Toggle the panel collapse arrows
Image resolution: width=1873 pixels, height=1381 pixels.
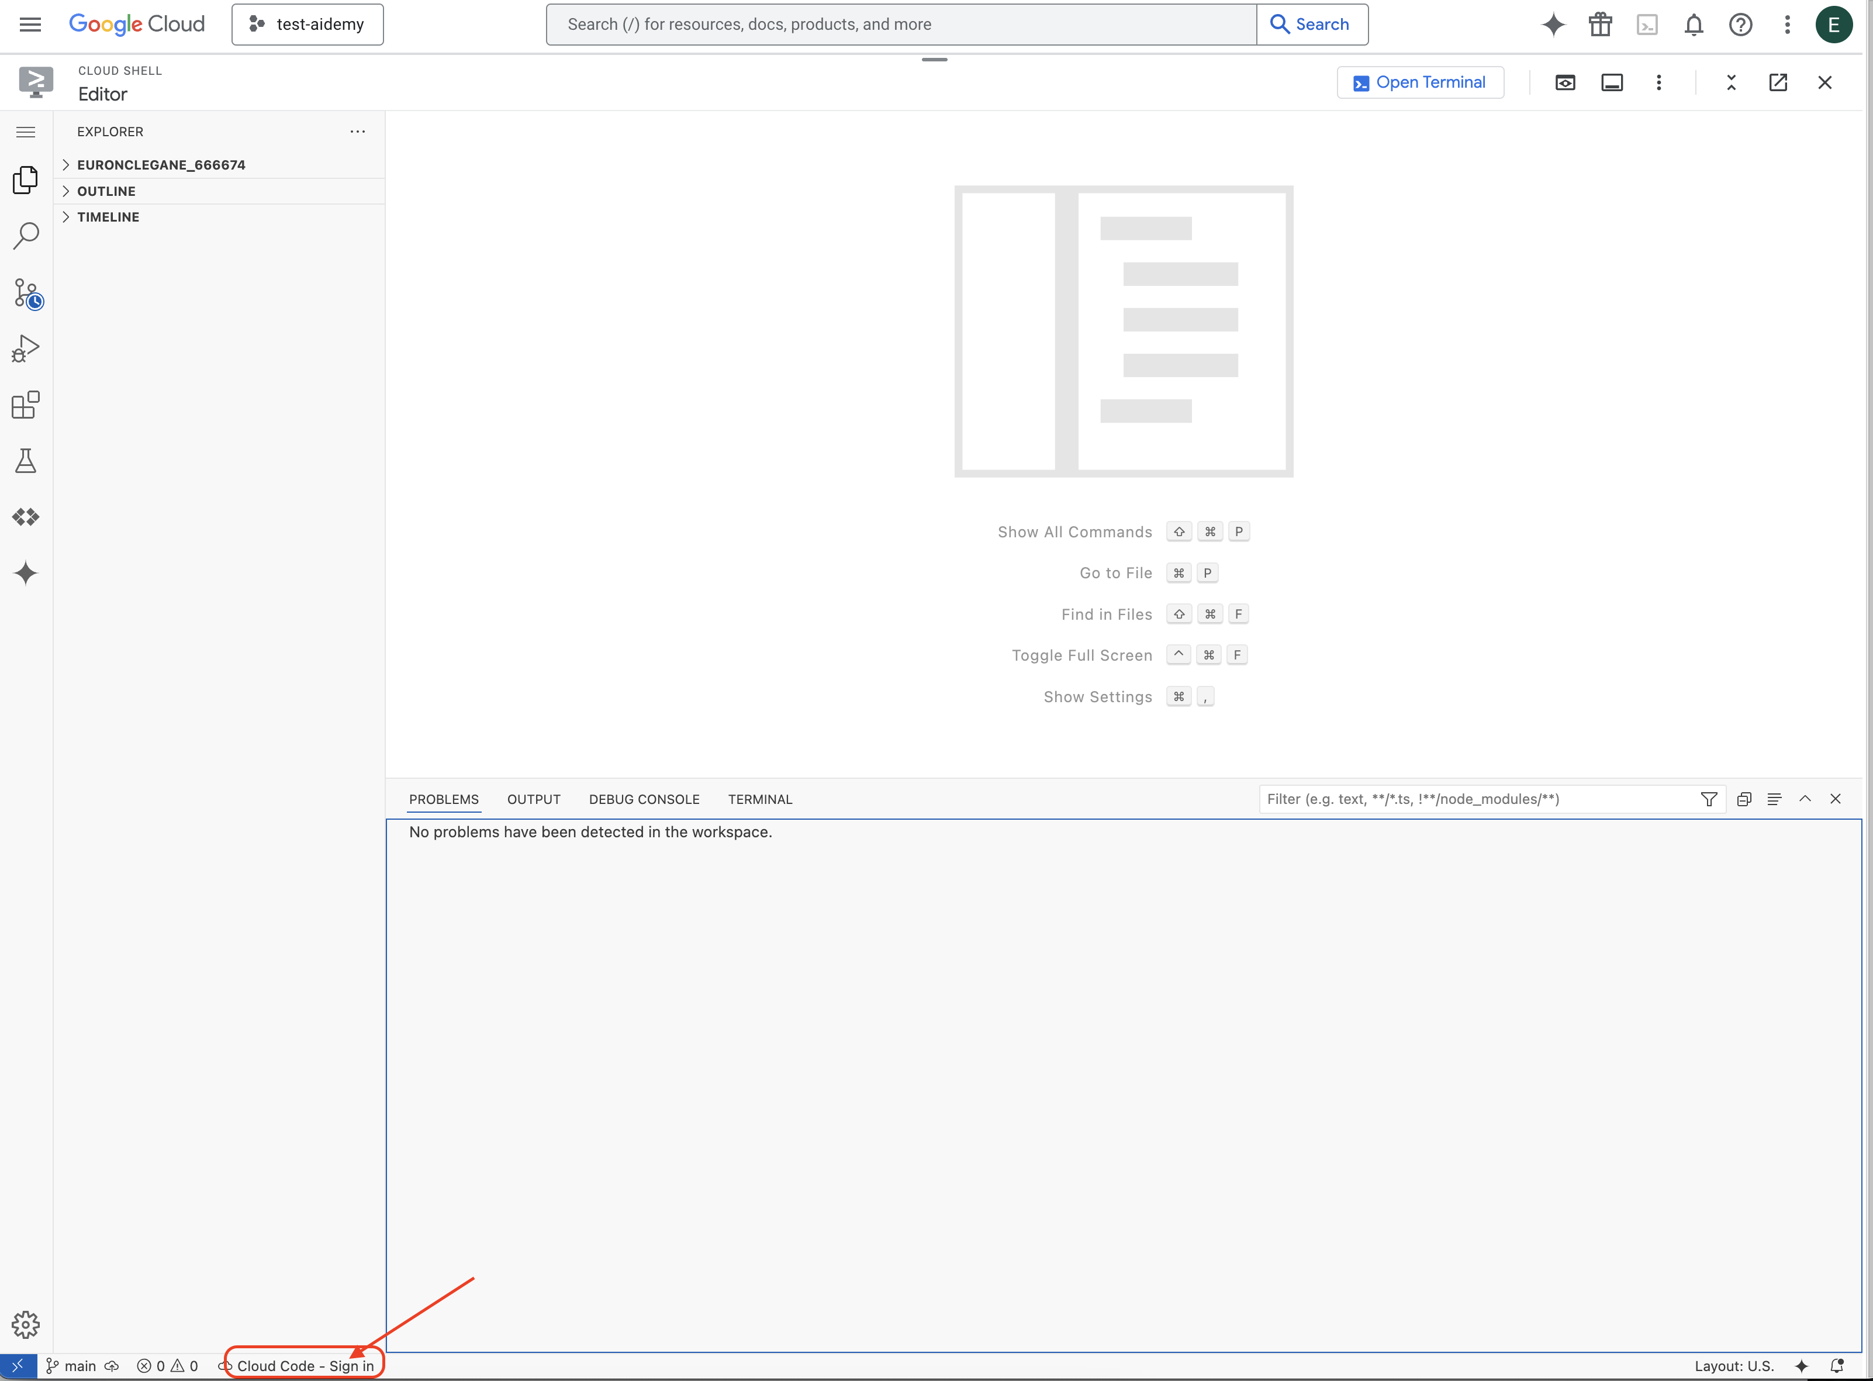tap(1805, 798)
